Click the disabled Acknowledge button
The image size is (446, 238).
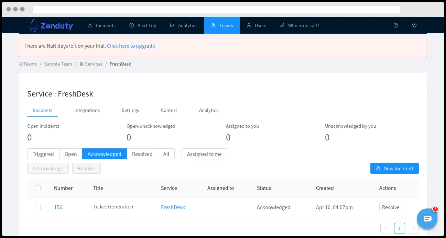click(48, 168)
